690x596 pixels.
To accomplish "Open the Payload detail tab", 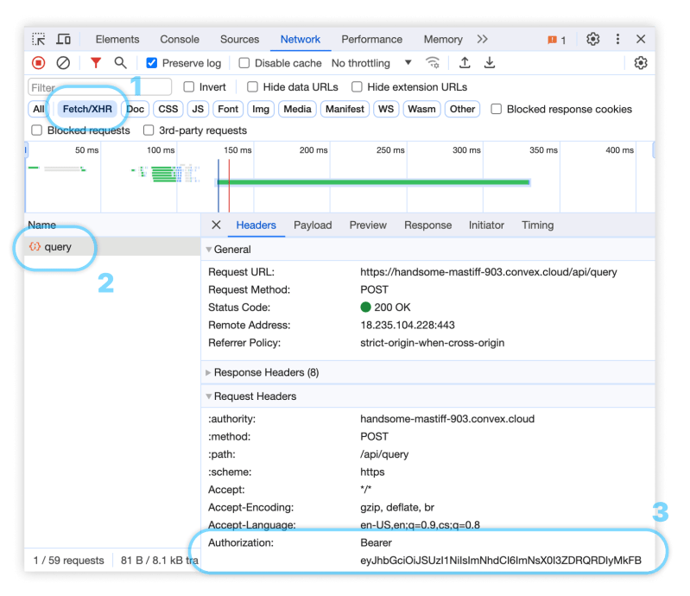I will [313, 225].
